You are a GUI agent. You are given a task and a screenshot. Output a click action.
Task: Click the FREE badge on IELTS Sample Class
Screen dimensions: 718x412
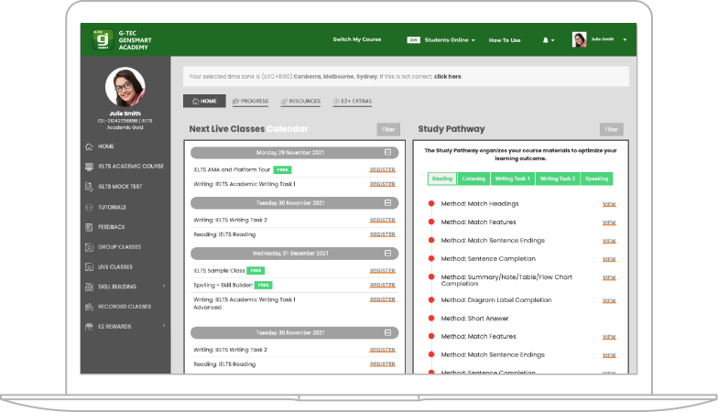point(256,271)
